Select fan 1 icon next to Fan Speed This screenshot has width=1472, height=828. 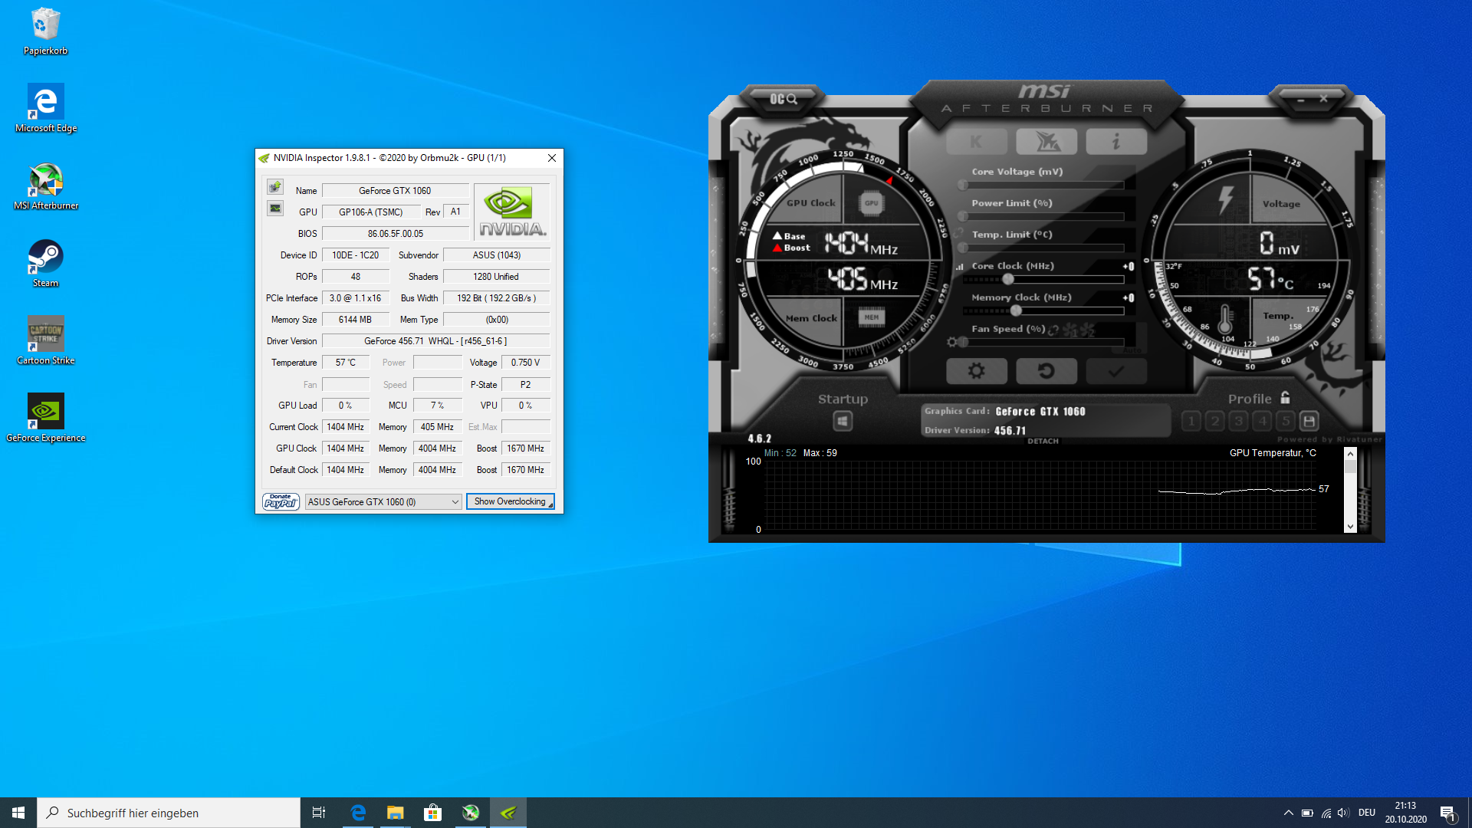[x=1070, y=330]
